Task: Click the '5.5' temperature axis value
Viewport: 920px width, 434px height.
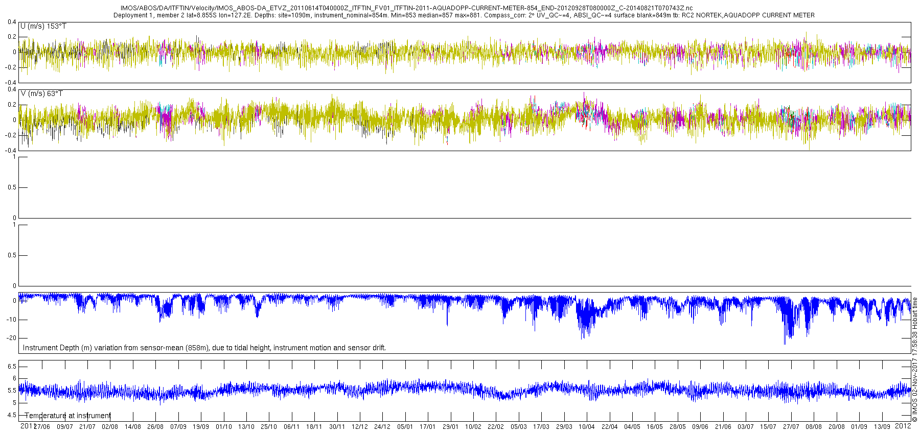Action: [x=11, y=391]
